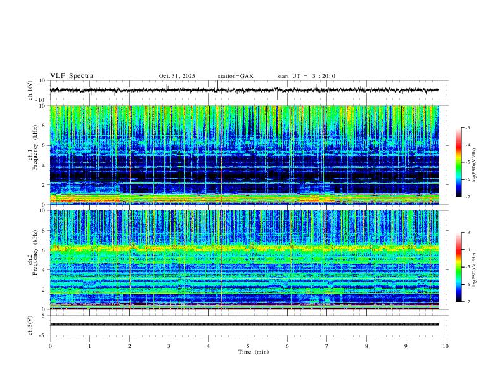Screen dimensions: 502x388
Task: Click the ch.3 voltage waveform trace
Action: [x=244, y=325]
